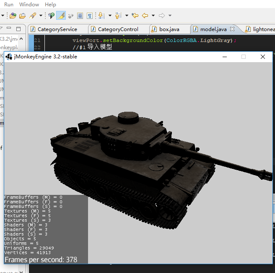The image size is (275, 273).
Task: Click the 'Textures (M) = 5' stat
Action: pos(27,211)
